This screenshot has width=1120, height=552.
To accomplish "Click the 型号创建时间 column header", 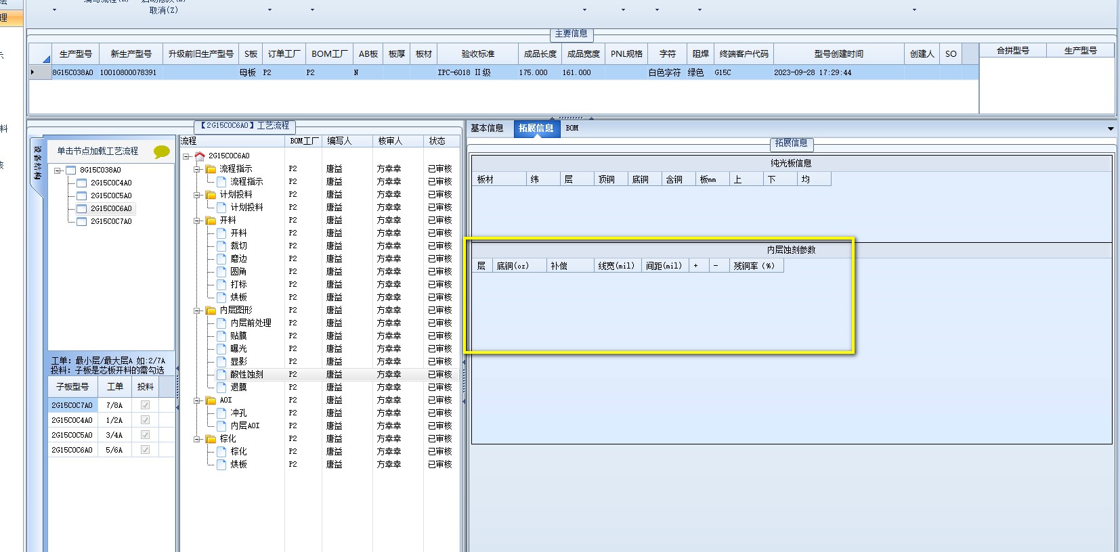I will [839, 53].
